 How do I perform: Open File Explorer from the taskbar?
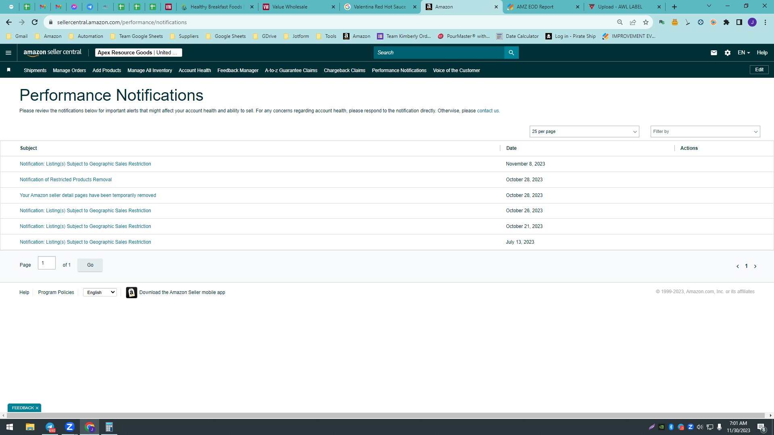click(x=30, y=427)
